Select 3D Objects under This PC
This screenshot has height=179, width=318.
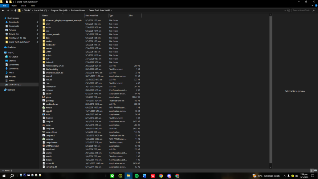[13, 57]
